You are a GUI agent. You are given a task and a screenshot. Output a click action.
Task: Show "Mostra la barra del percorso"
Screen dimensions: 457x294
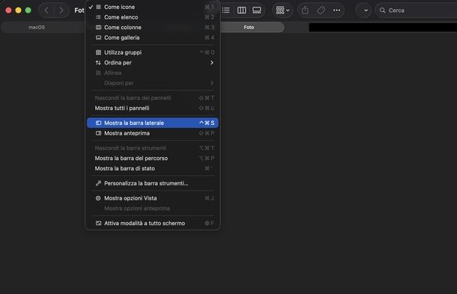[152, 158]
